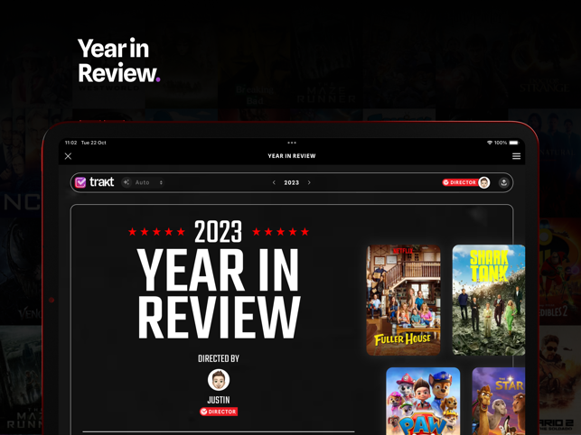Tap the Wi-Fi status icon

[x=490, y=143]
